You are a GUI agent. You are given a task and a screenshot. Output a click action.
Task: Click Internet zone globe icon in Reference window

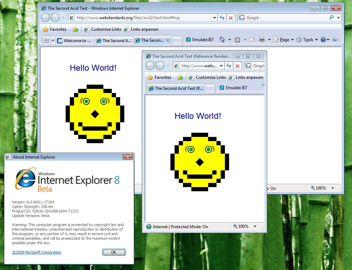(149, 226)
